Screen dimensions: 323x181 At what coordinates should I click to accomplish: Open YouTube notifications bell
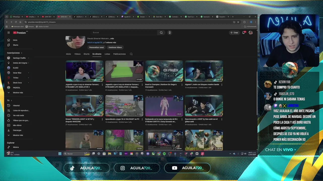point(244,33)
